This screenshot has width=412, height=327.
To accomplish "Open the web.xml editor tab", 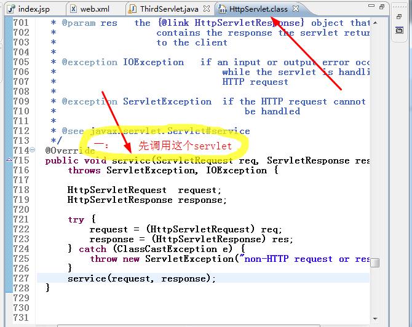I will 90,9.
